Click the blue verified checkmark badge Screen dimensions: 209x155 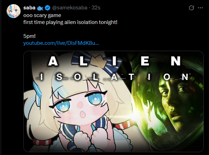(x=47, y=8)
